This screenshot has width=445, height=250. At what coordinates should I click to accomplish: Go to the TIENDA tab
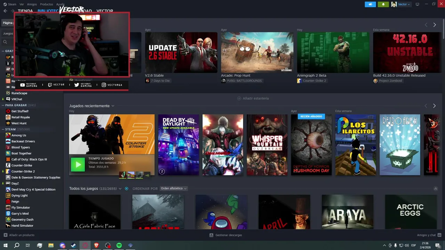coord(25,11)
